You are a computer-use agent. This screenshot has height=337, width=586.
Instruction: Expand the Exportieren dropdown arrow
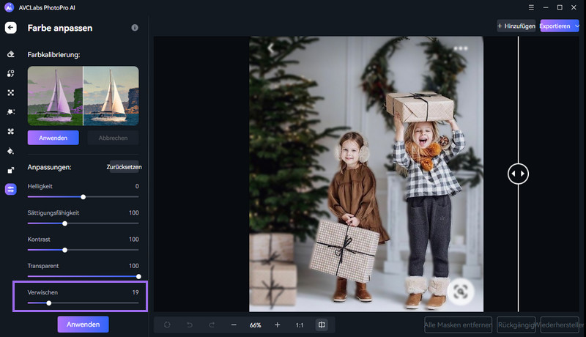(577, 26)
